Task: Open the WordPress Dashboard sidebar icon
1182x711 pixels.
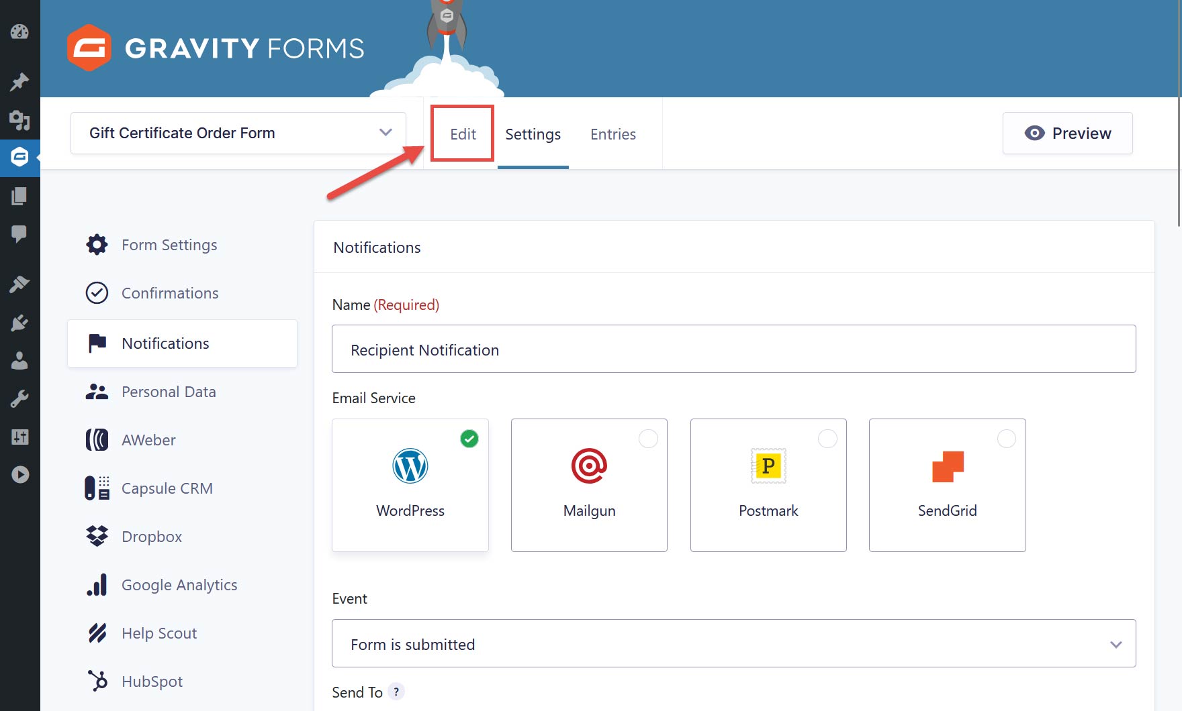Action: point(19,32)
